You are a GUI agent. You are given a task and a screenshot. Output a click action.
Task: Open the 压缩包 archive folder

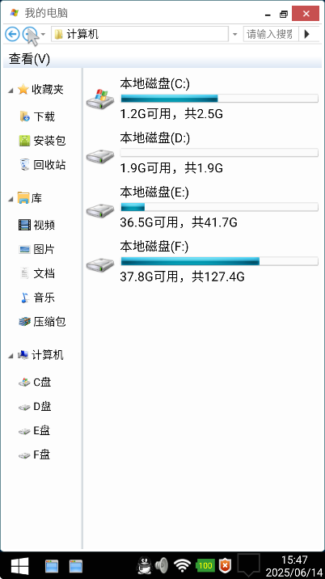(x=42, y=322)
